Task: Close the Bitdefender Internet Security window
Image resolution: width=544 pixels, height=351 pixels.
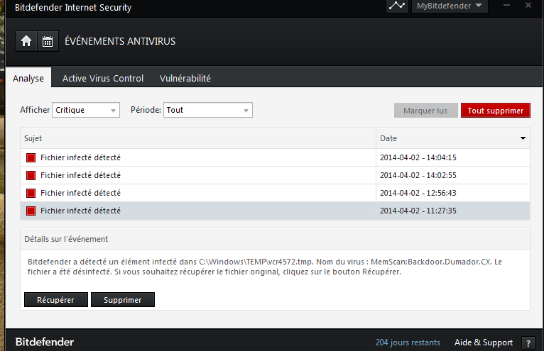Action: [528, 5]
